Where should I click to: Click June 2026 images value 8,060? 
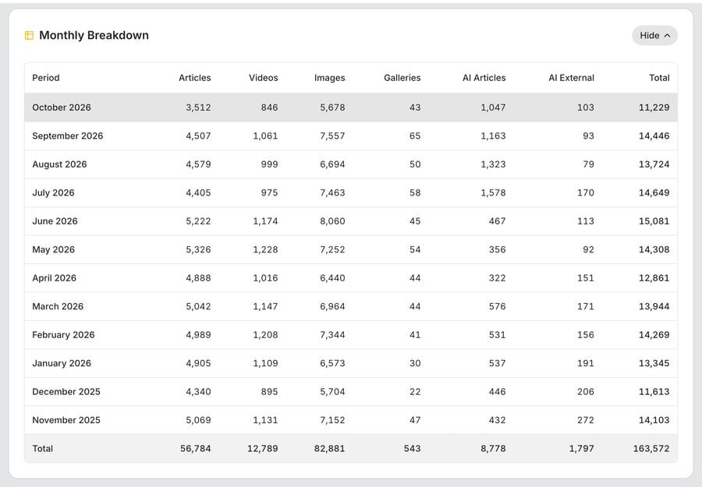point(332,221)
